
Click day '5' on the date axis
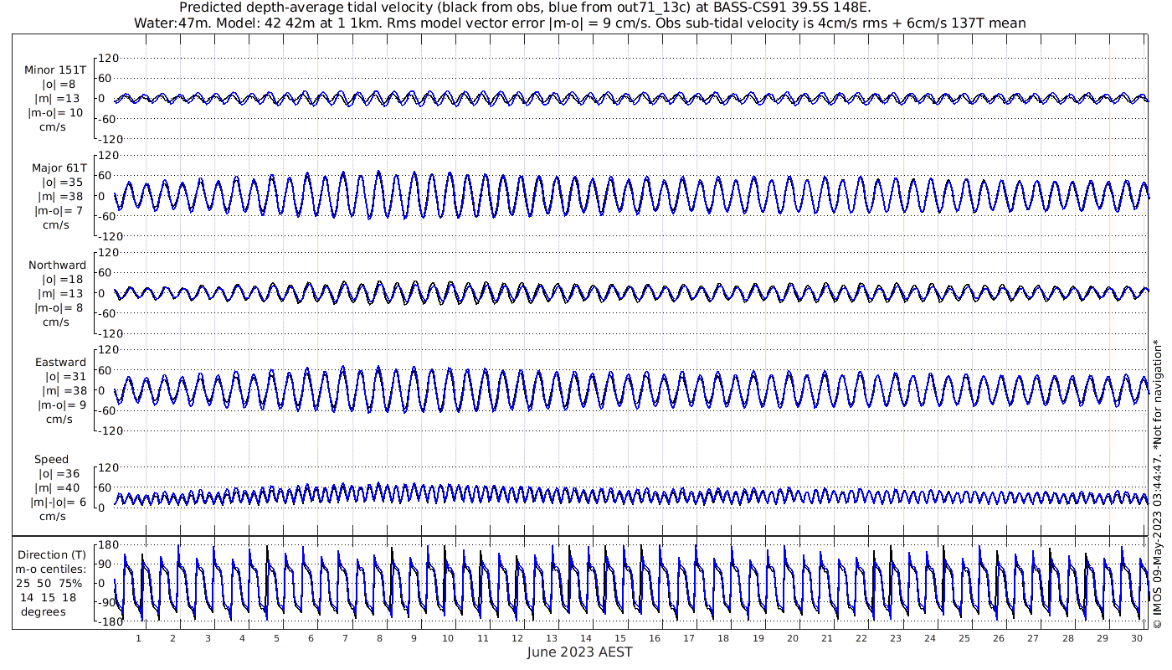point(276,638)
